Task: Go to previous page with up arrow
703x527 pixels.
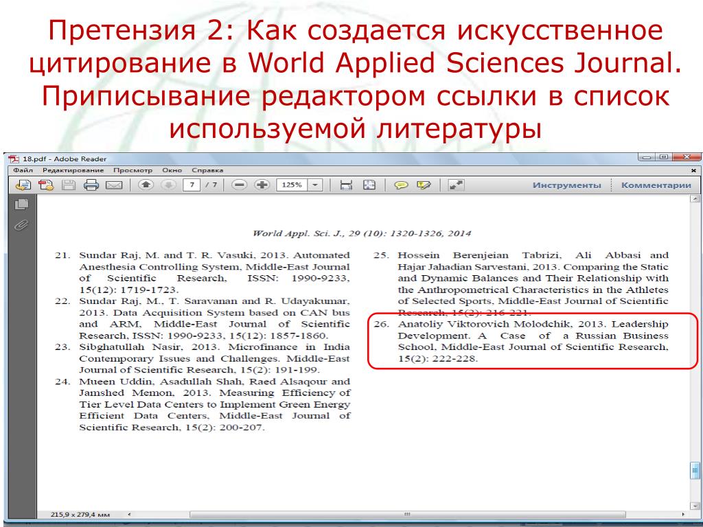Action: [x=146, y=184]
